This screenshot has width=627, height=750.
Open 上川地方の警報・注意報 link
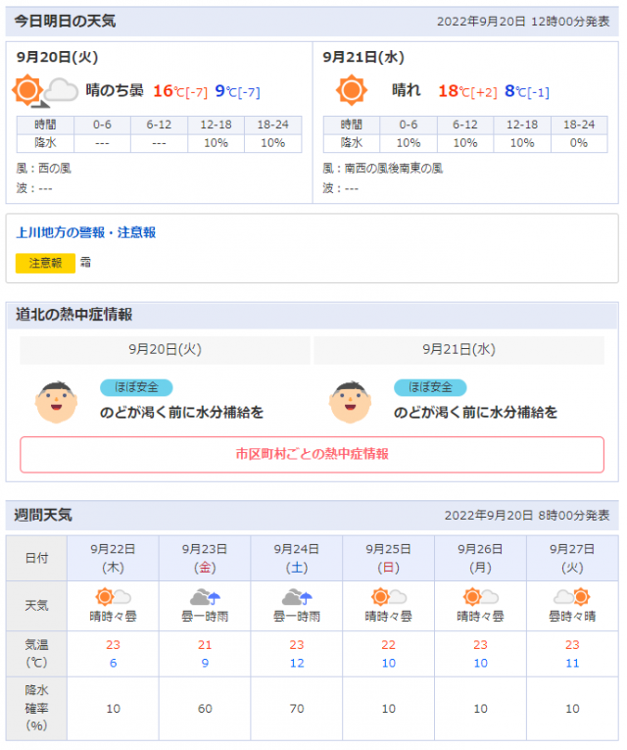tap(86, 233)
